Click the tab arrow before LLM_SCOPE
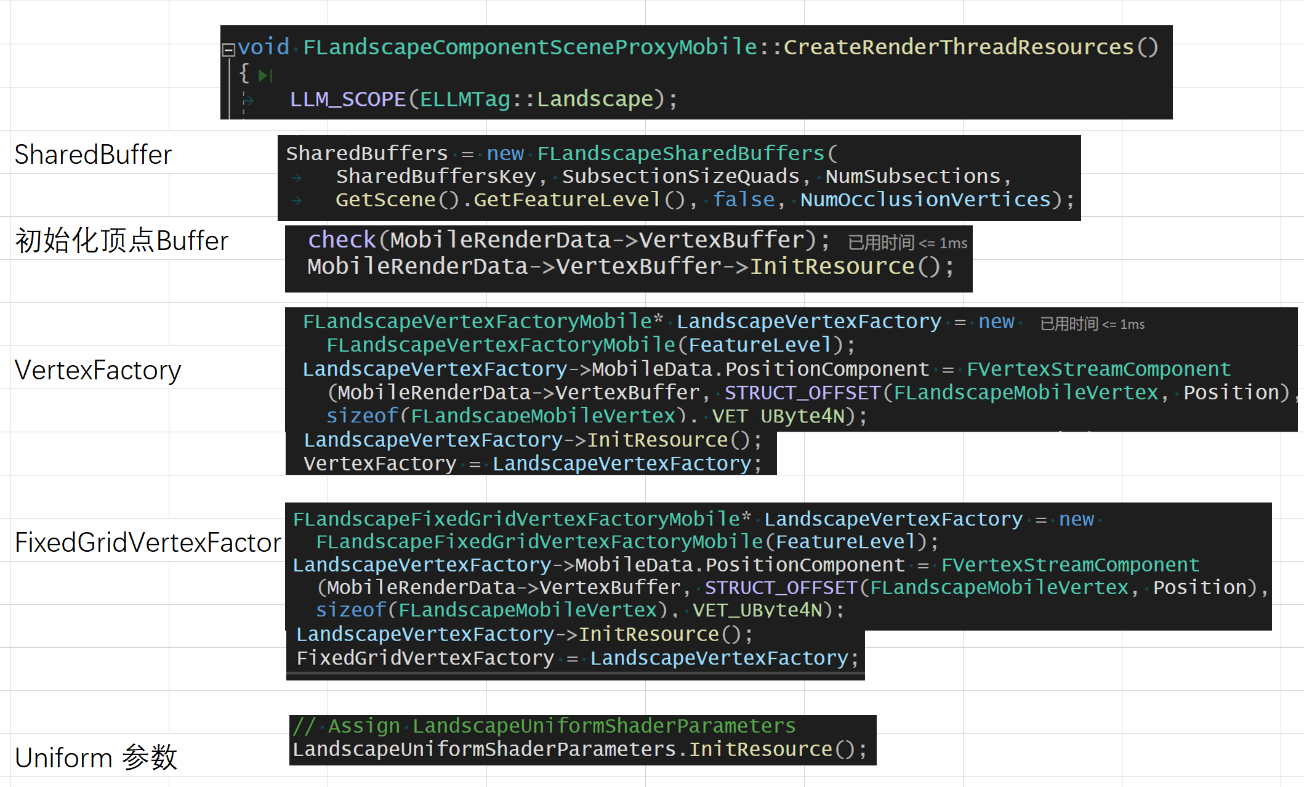The image size is (1304, 787). [x=248, y=100]
